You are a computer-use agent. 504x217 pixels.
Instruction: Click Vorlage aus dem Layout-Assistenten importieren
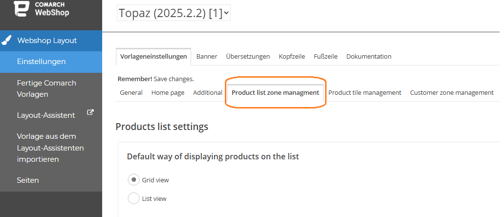pyautogui.click(x=51, y=148)
